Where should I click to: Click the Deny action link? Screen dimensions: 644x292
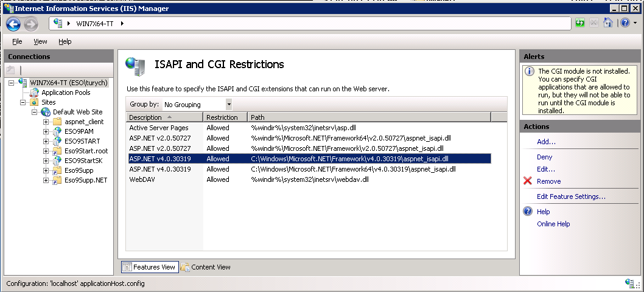(545, 157)
